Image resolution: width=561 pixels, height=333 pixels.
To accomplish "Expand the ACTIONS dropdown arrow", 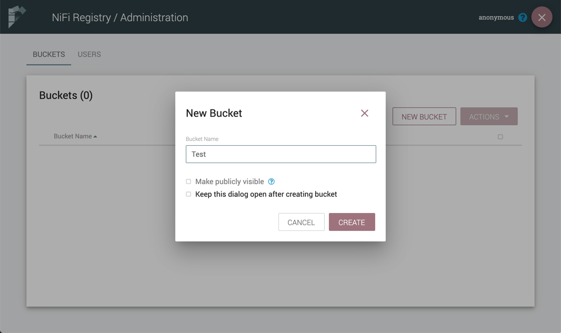I will [506, 117].
